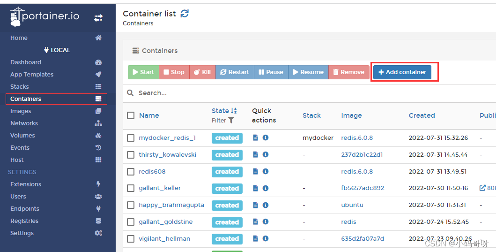Toggle the sidebar collapse arrows icon
Image resolution: width=496 pixels, height=252 pixels.
tap(98, 18)
